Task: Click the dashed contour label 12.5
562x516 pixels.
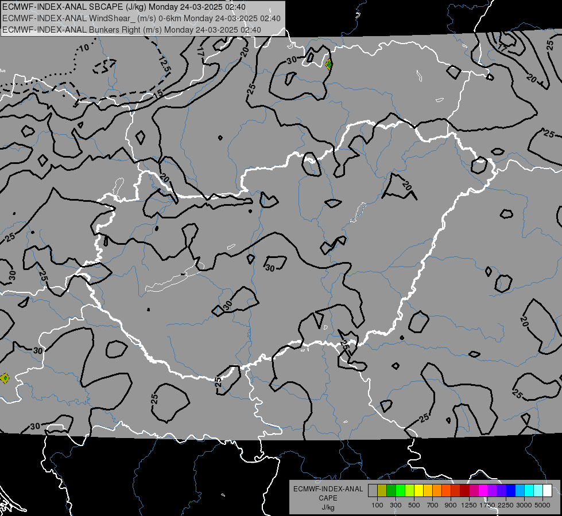Action: coord(165,64)
